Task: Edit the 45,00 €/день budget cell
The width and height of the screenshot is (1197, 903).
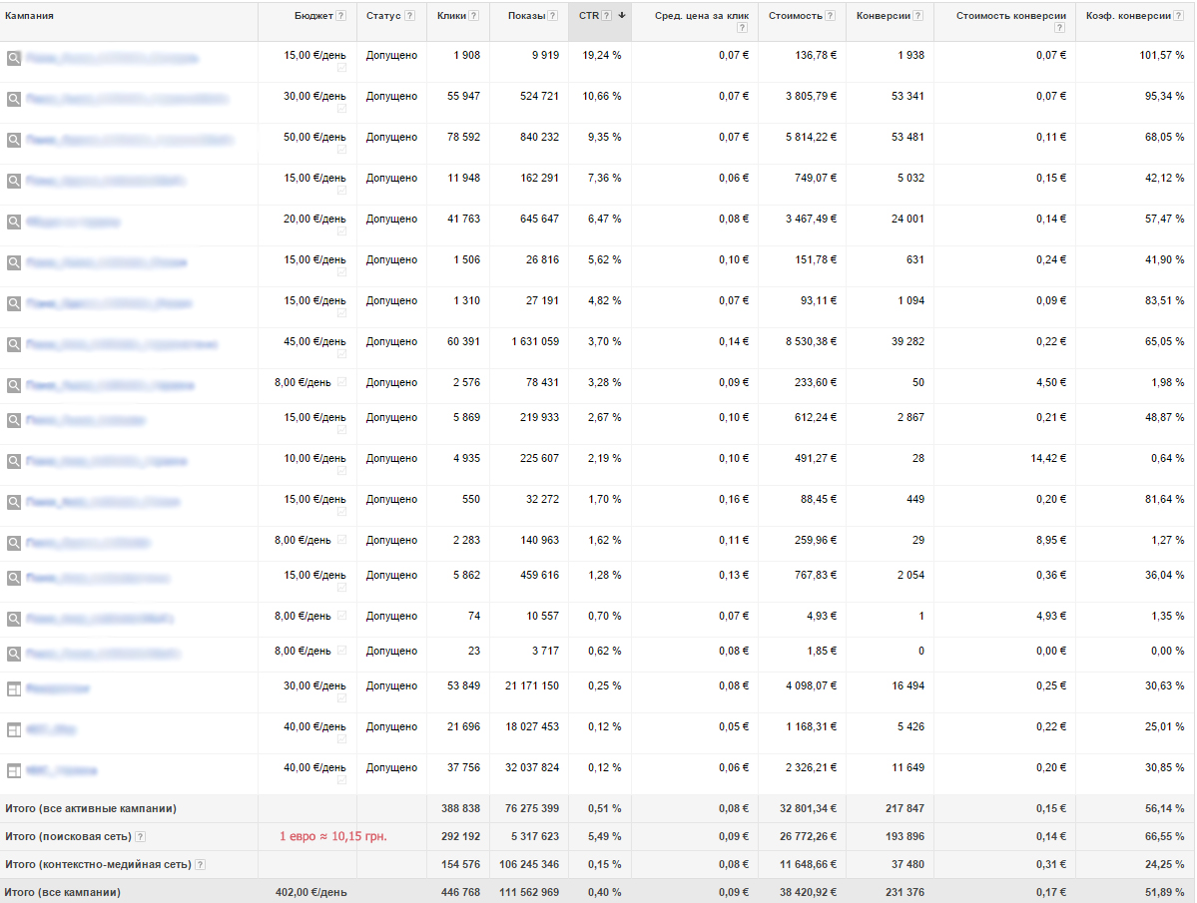Action: pos(314,341)
